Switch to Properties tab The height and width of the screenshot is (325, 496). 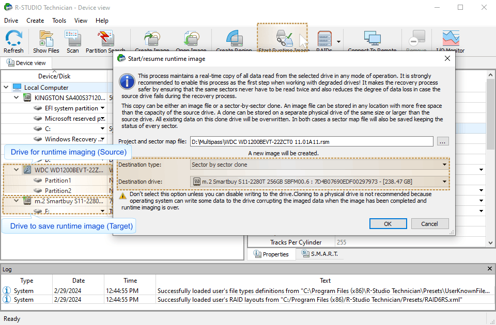click(272, 254)
